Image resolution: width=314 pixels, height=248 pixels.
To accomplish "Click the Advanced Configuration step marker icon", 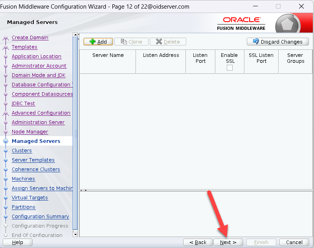I will (x=6, y=113).
